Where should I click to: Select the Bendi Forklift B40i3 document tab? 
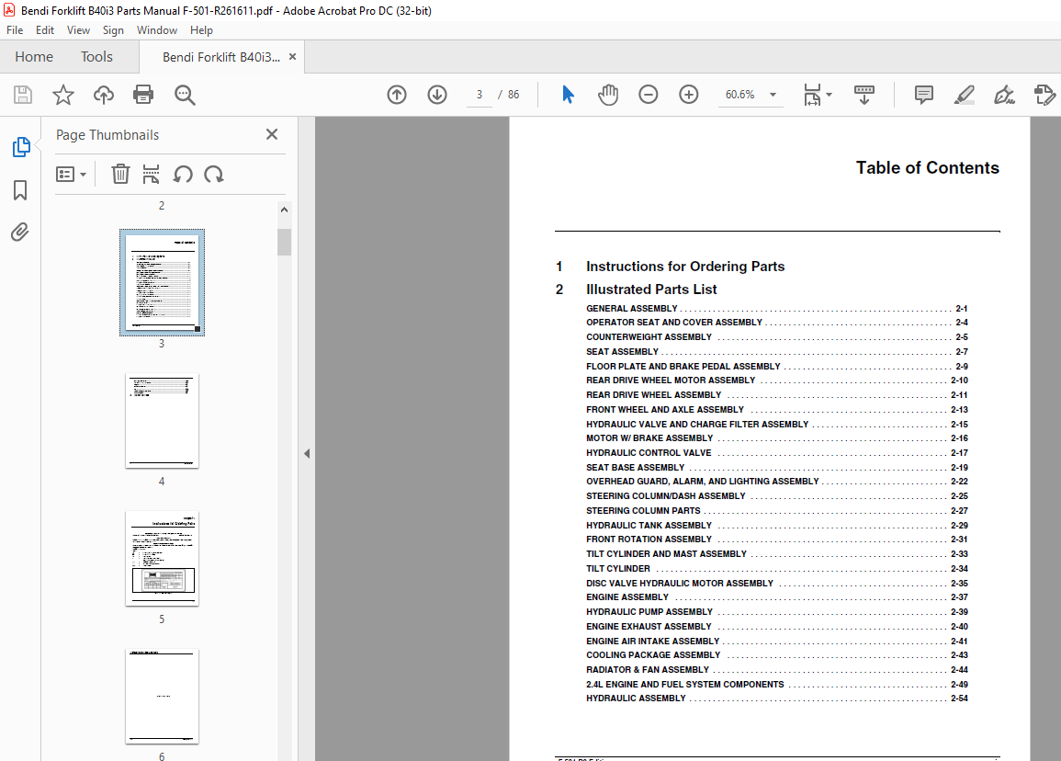(x=221, y=57)
